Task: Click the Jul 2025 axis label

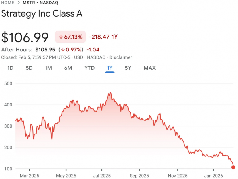Action: [x=102, y=176]
